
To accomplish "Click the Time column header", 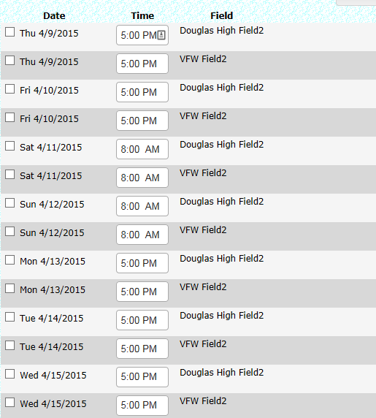I will click(x=142, y=16).
